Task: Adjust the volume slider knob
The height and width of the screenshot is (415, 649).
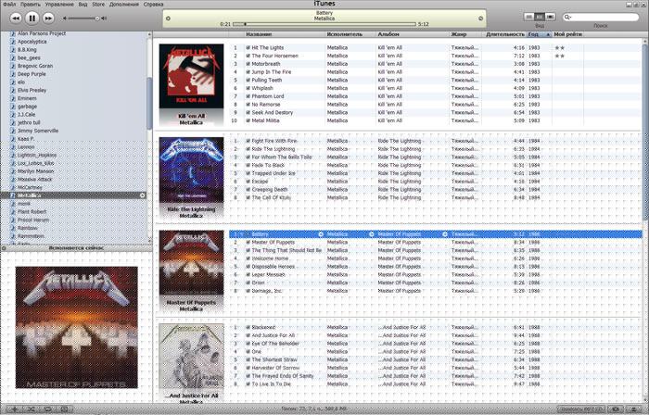Action: pyautogui.click(x=97, y=19)
